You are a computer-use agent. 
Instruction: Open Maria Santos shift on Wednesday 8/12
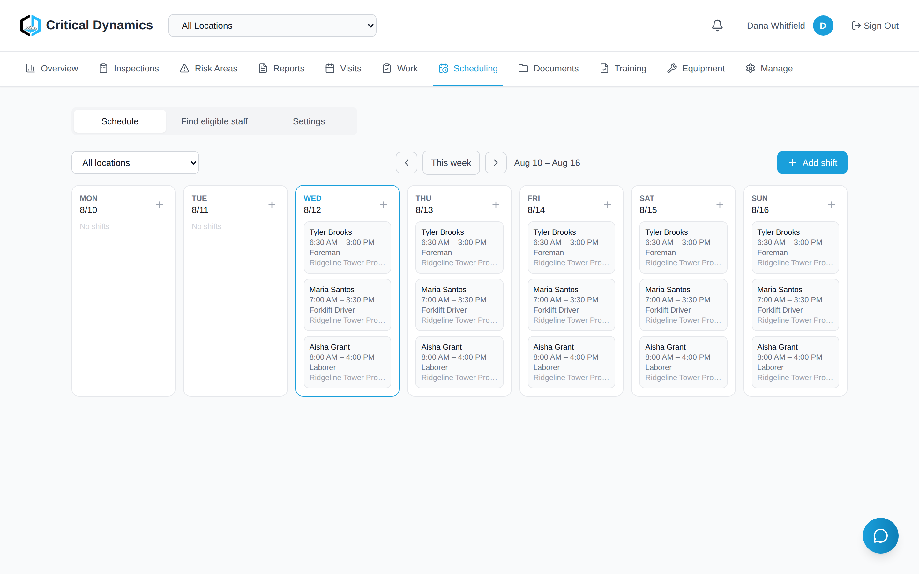click(347, 305)
